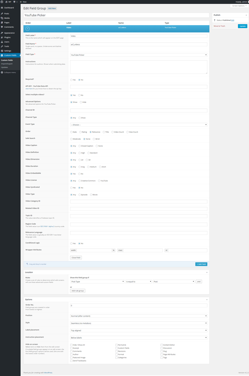
Task: Expand the Event Type choose dropdown
Action: (x=139, y=125)
